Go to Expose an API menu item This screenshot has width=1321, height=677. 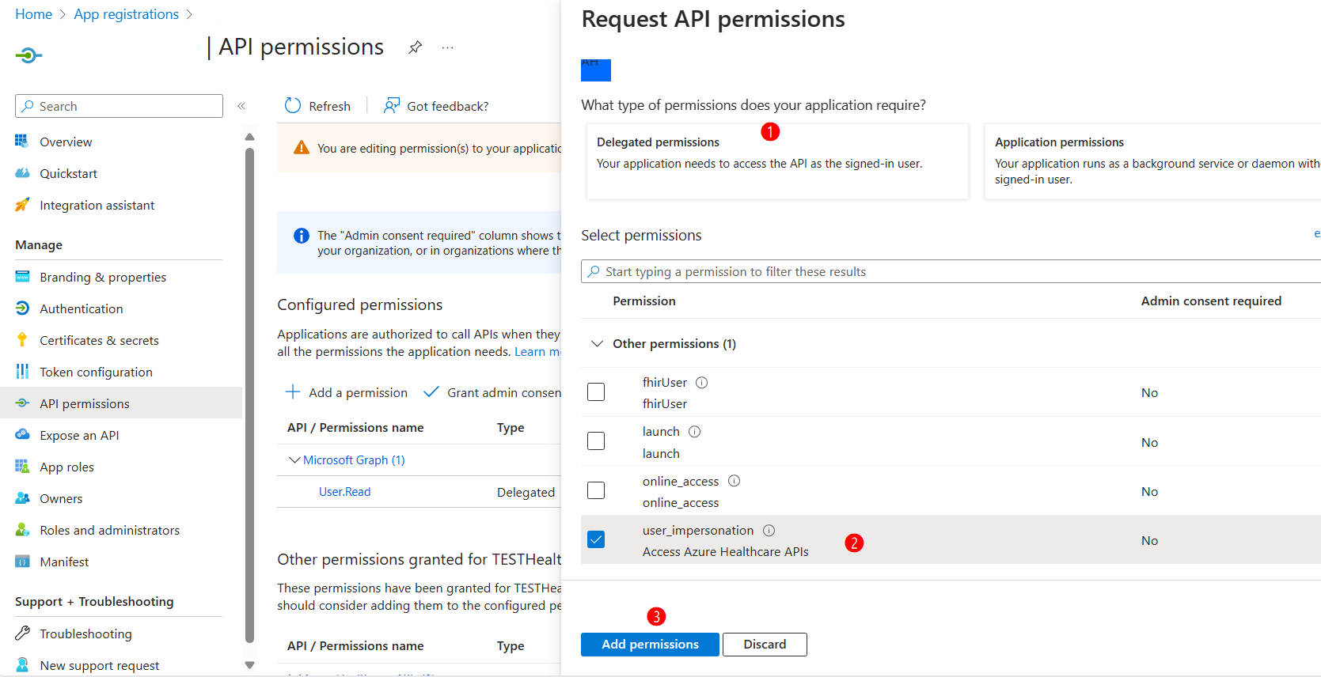click(79, 436)
